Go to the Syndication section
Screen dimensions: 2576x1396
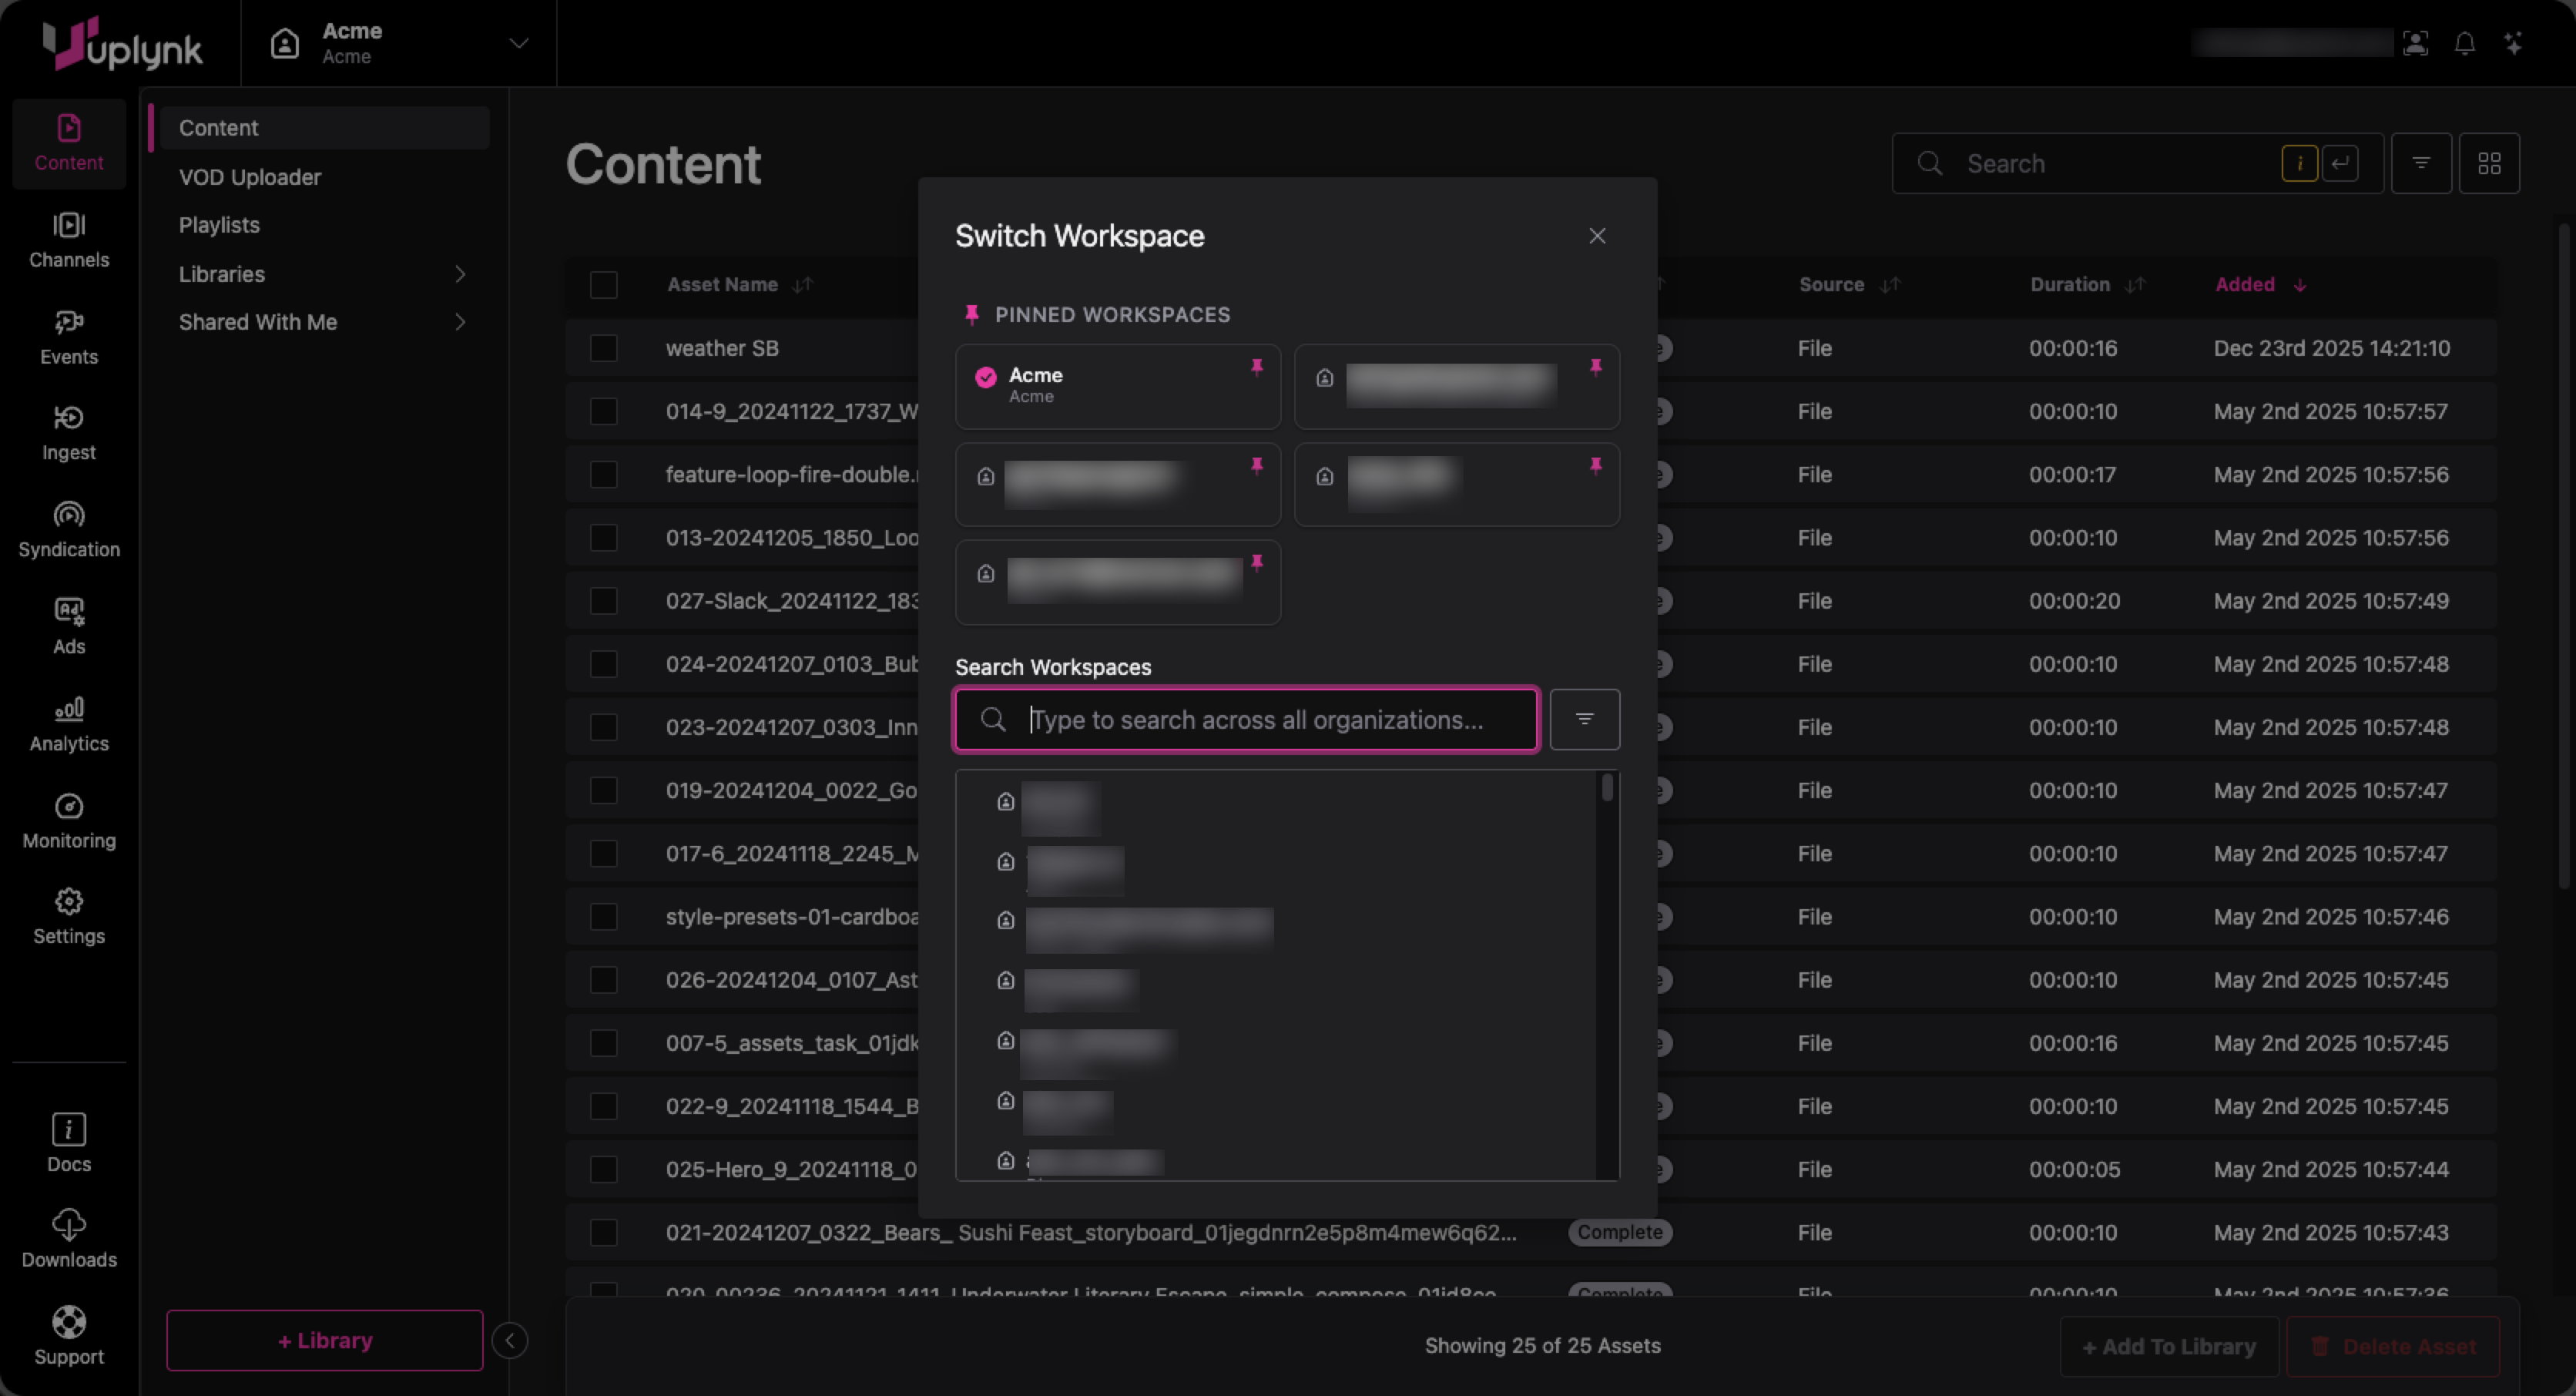click(x=68, y=530)
